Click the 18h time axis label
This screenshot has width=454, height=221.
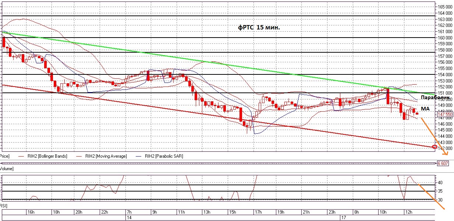tap(57, 212)
